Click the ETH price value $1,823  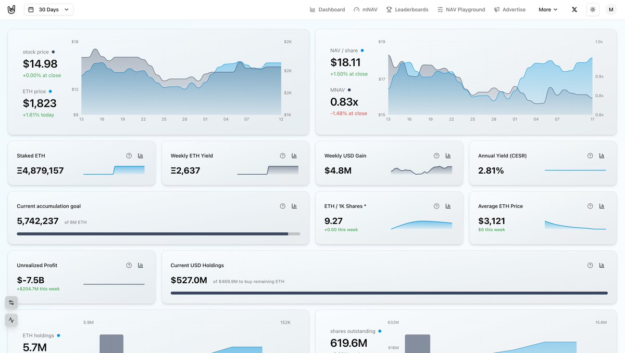click(40, 103)
